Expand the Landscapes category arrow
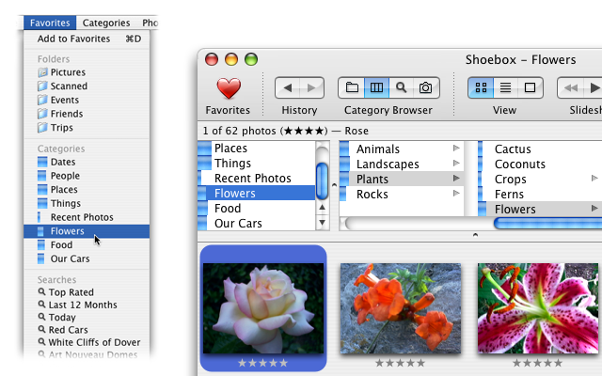 (x=456, y=164)
